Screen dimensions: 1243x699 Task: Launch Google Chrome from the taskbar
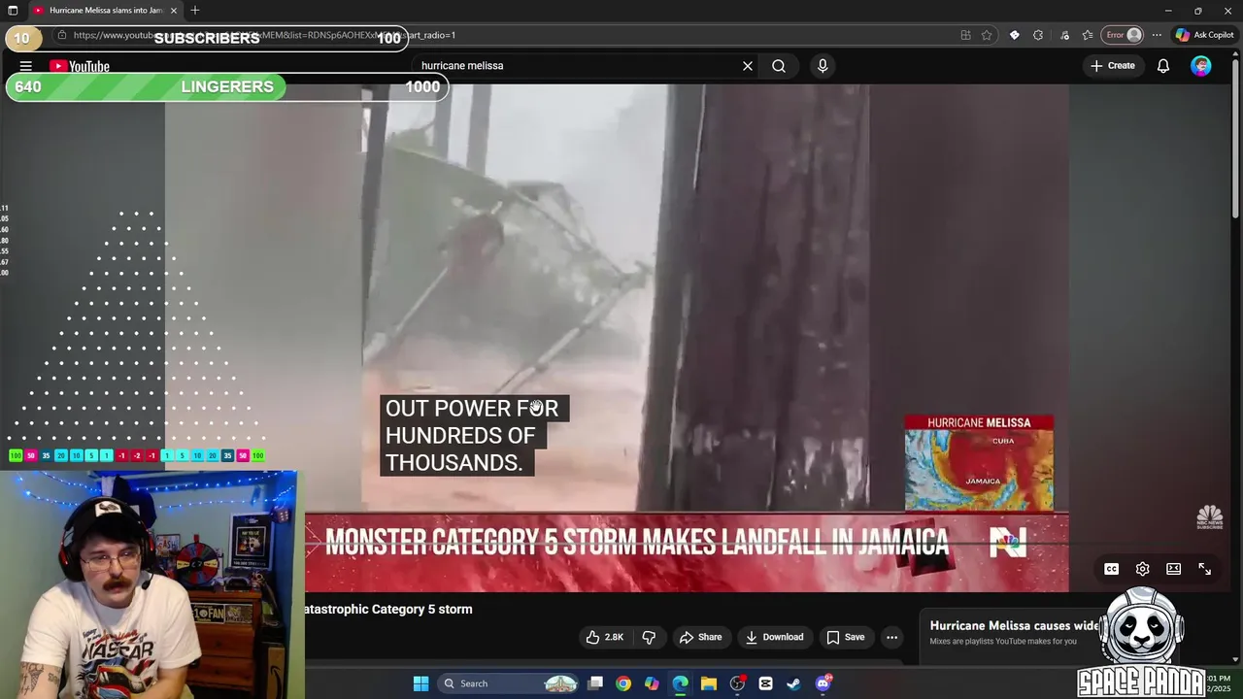point(623,683)
